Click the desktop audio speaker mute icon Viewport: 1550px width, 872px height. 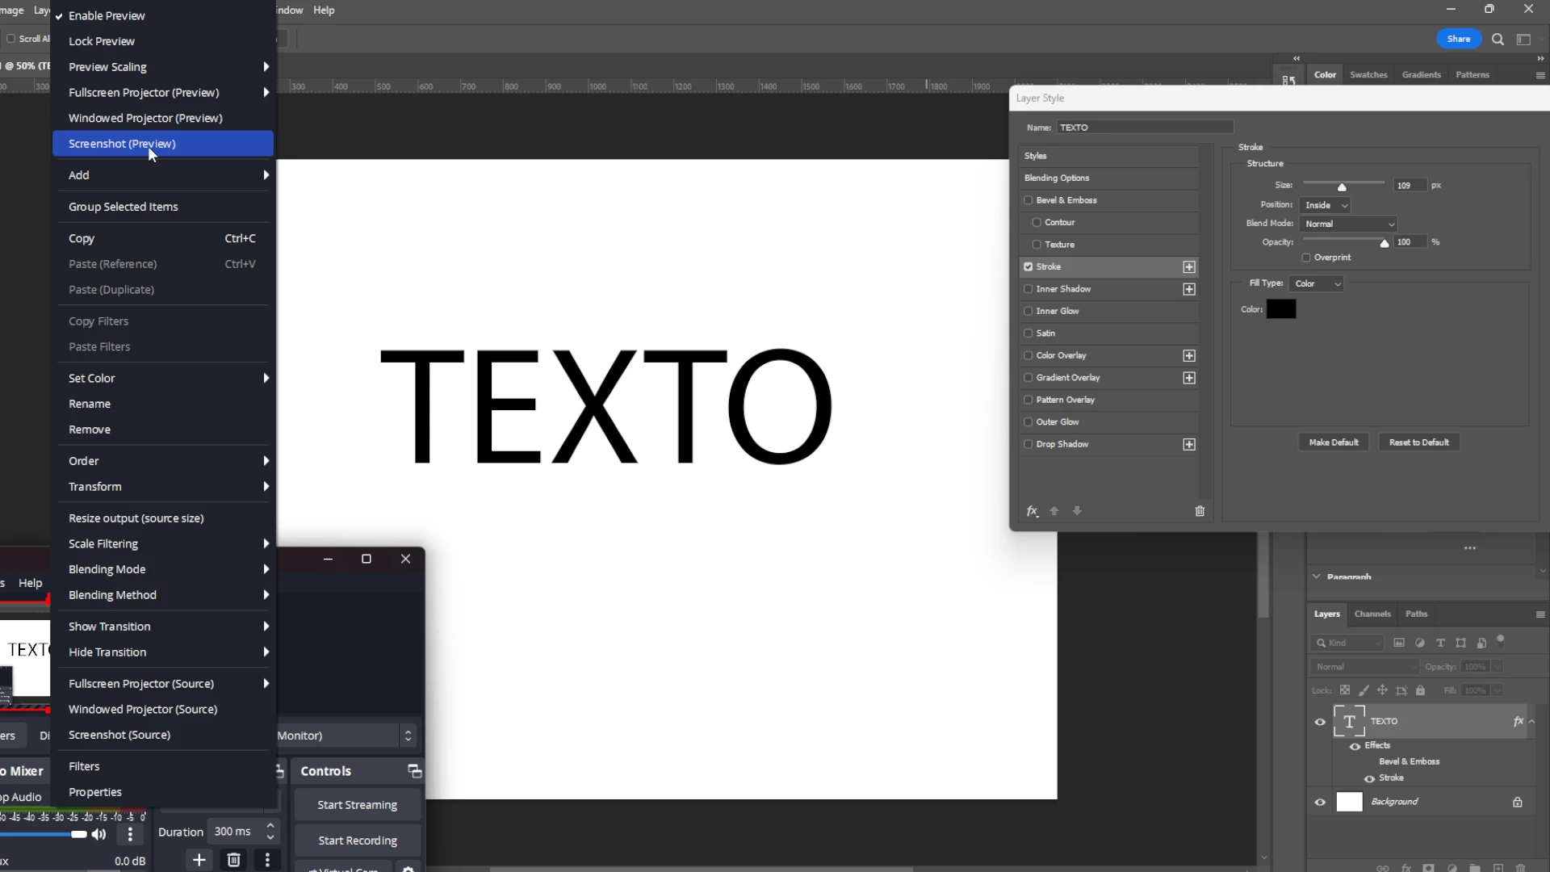(98, 834)
